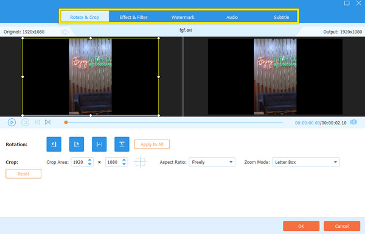Switch to the Effect & Filter tab
This screenshot has width=365, height=234.
click(133, 17)
